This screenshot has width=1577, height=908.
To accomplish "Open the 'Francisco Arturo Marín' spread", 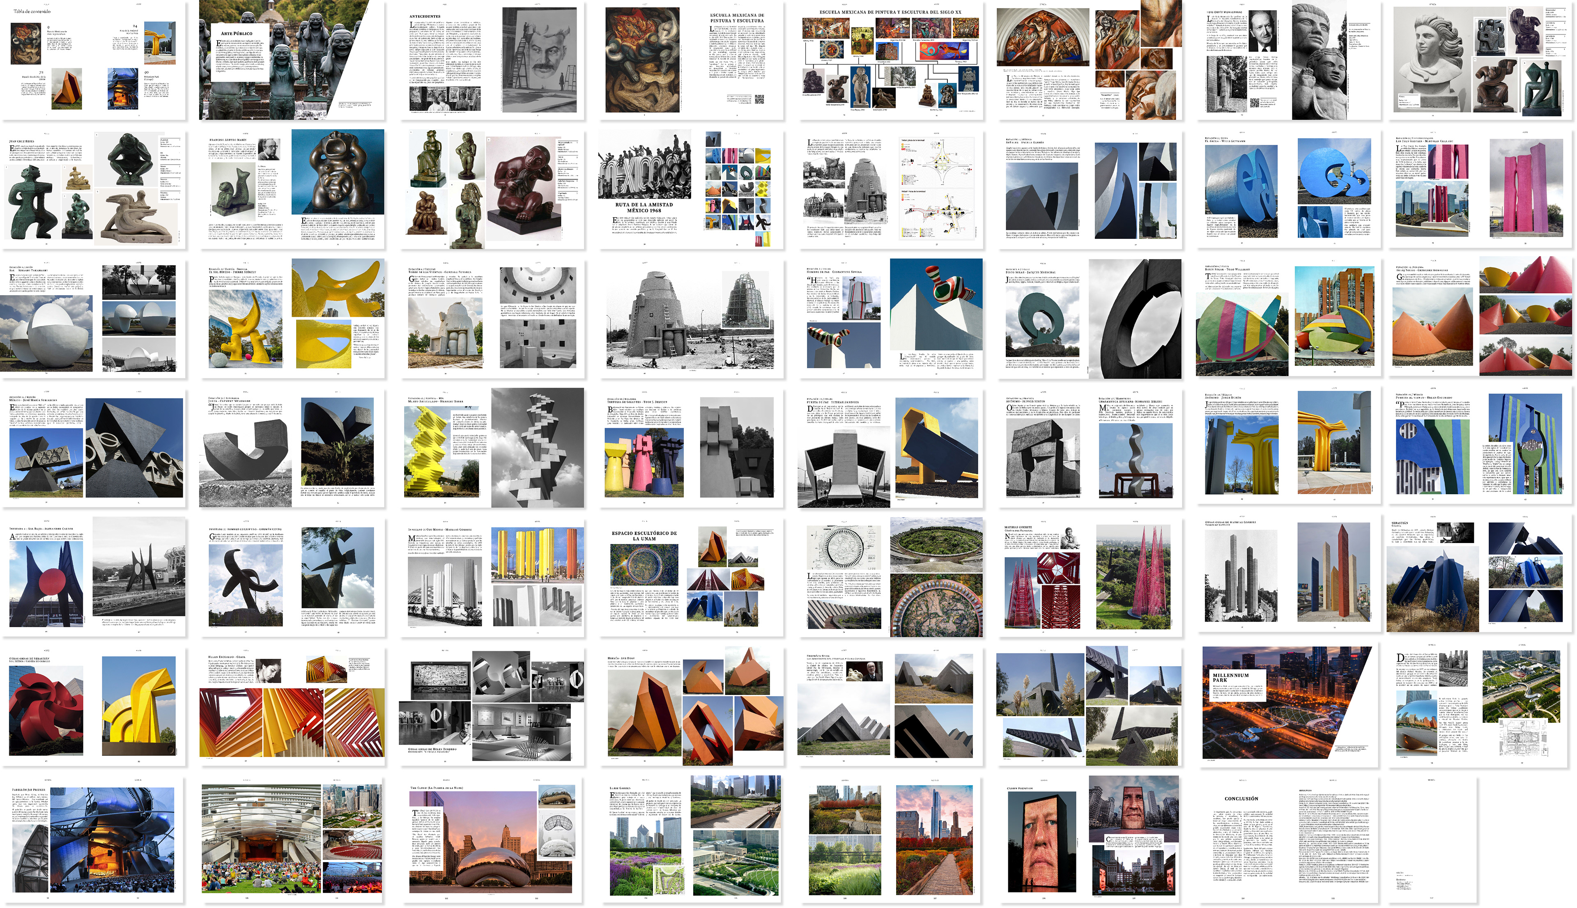I will (292, 190).
